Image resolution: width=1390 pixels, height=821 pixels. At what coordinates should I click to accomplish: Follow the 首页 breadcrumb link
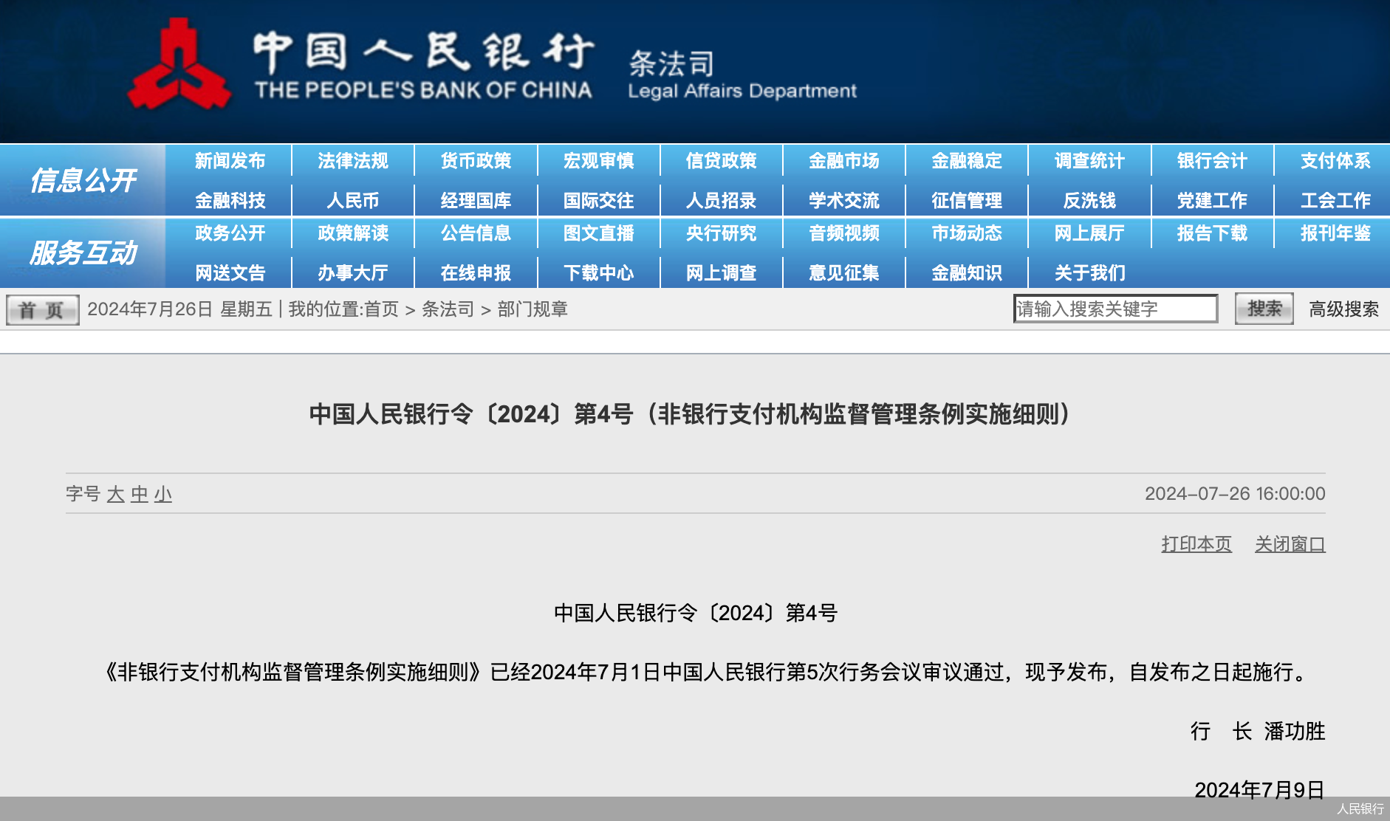coord(381,309)
